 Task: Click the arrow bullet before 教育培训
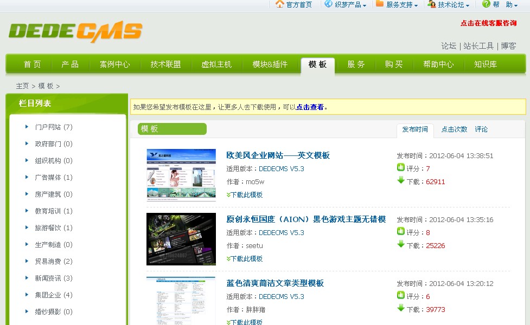(27, 211)
